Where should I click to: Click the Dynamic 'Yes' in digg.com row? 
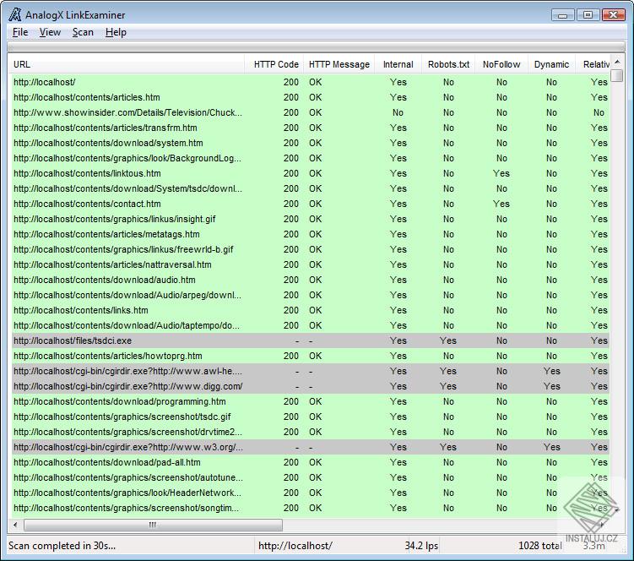pos(552,386)
